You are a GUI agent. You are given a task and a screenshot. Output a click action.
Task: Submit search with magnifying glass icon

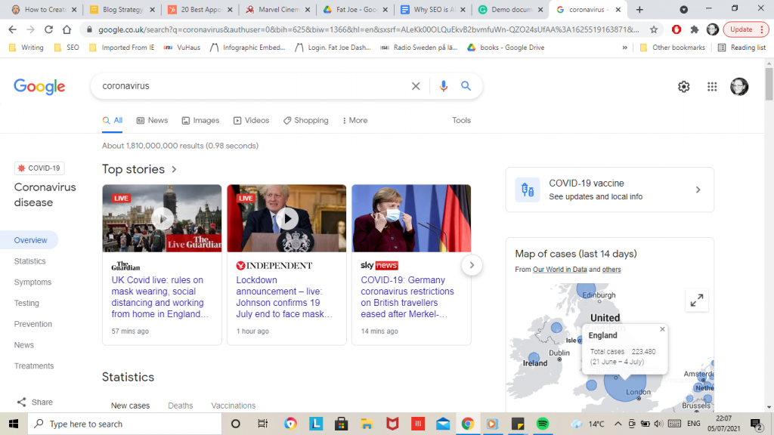point(466,86)
